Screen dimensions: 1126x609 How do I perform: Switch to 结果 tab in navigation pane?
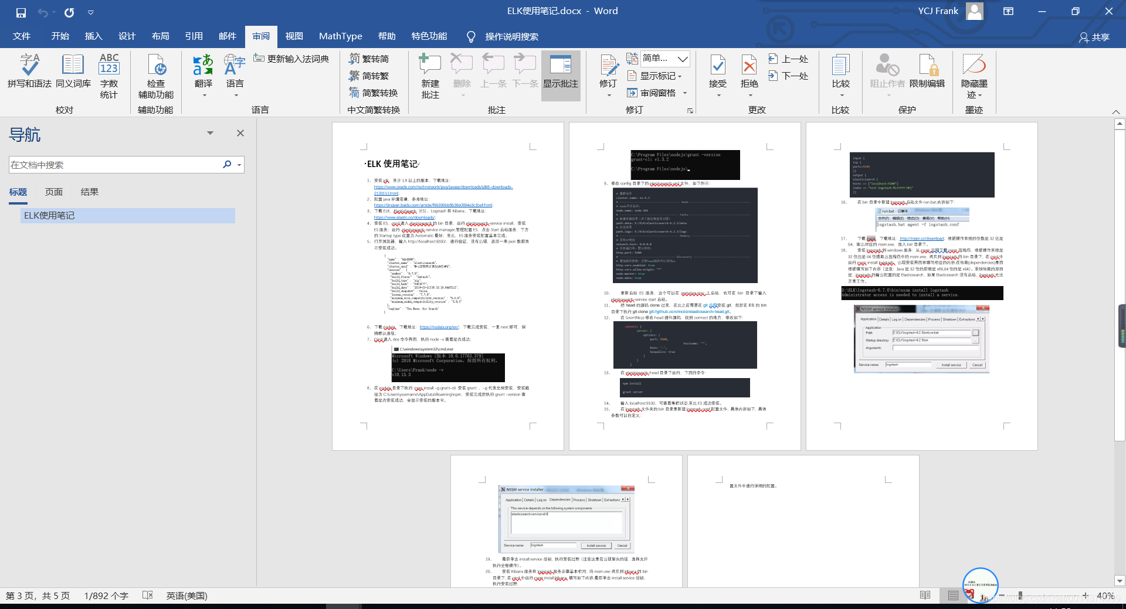90,192
